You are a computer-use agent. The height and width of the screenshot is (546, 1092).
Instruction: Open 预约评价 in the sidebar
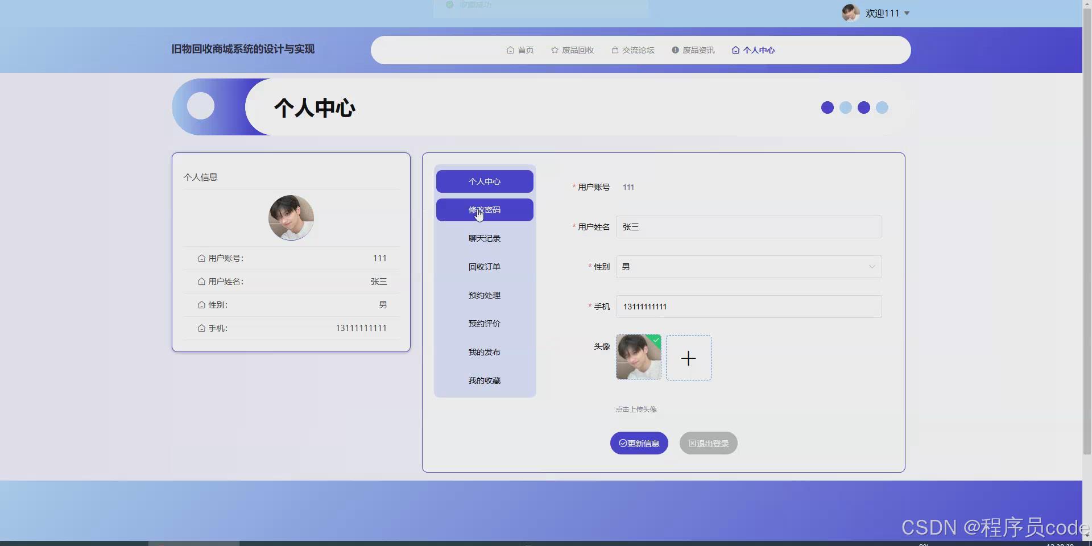click(485, 324)
